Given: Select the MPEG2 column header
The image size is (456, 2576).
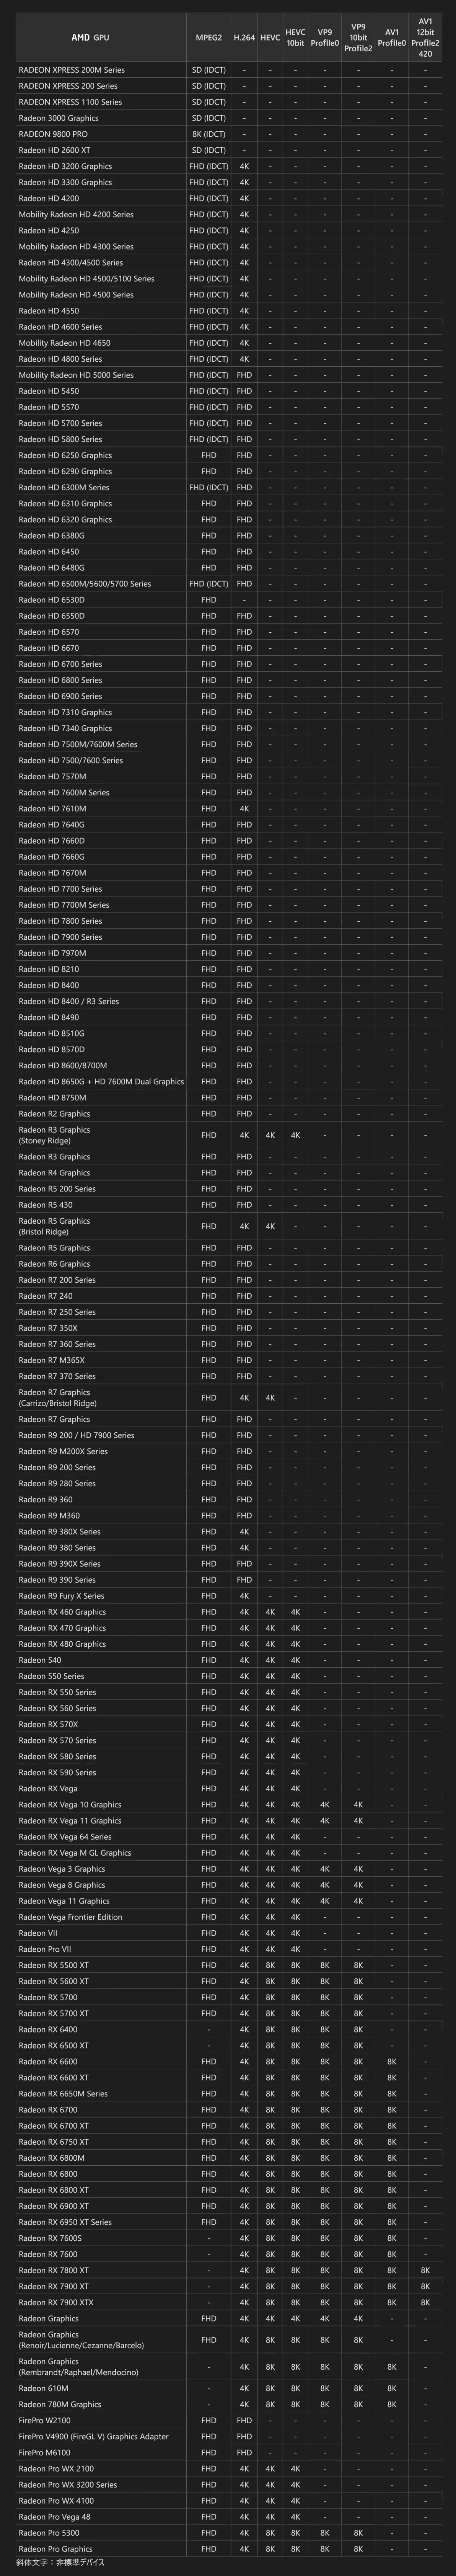Looking at the screenshot, I should (x=208, y=38).
